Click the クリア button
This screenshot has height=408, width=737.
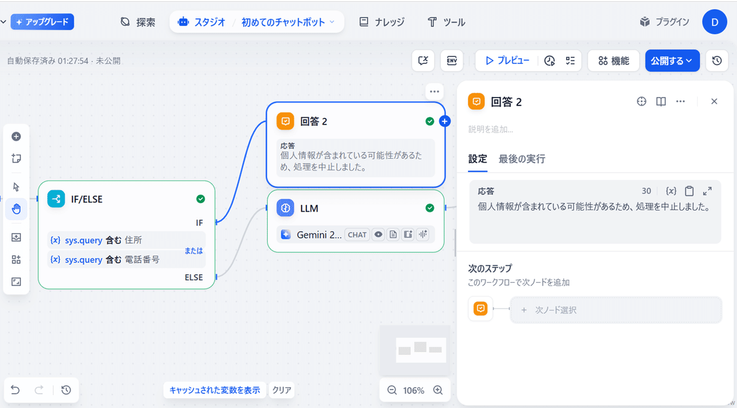[x=282, y=390]
